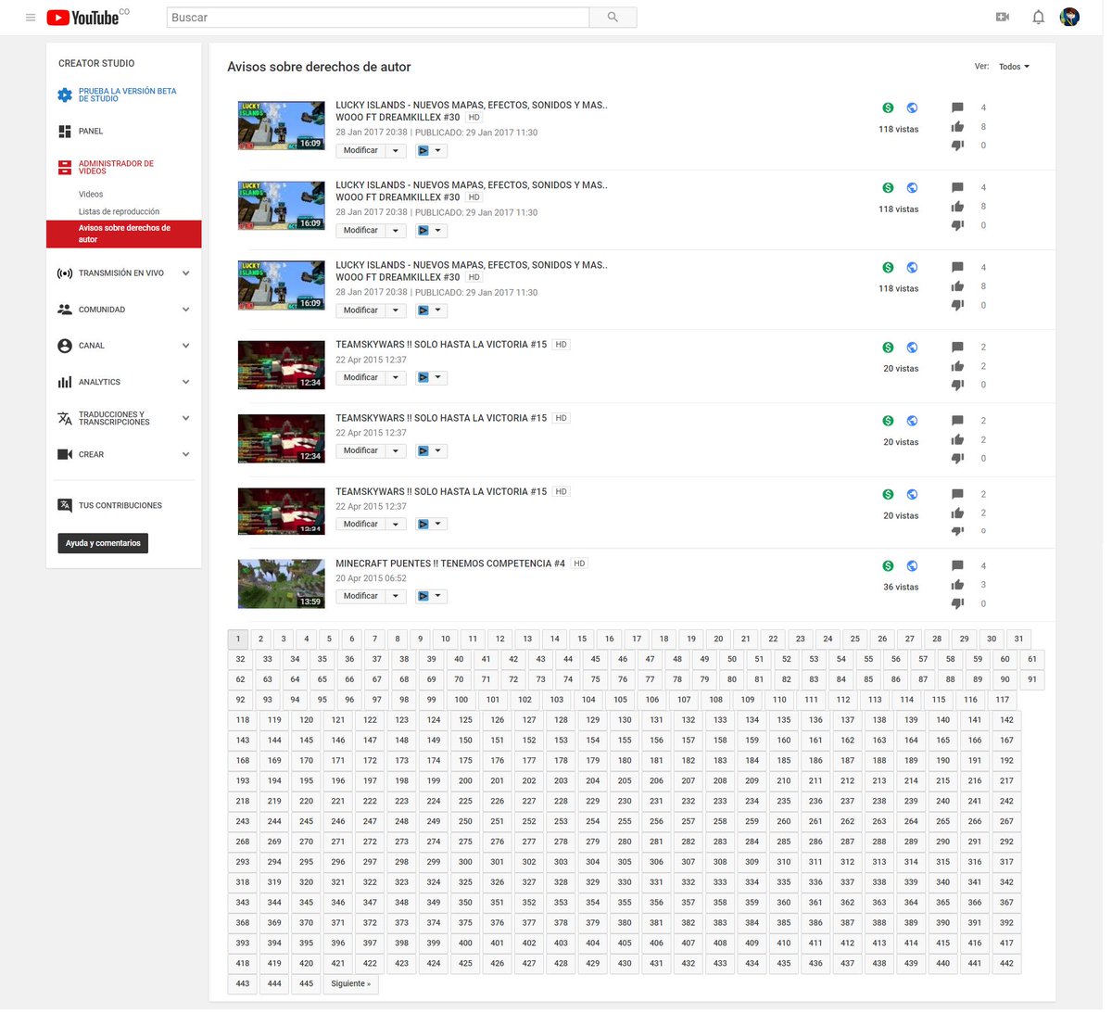The height and width of the screenshot is (1013, 1112).
Task: Jump to page 61
Action: click(x=1031, y=659)
